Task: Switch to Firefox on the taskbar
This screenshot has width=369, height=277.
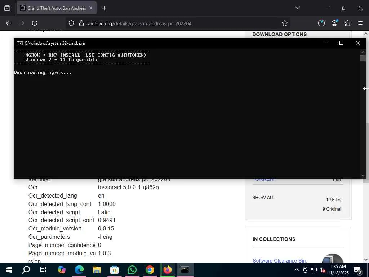Action: (168, 270)
